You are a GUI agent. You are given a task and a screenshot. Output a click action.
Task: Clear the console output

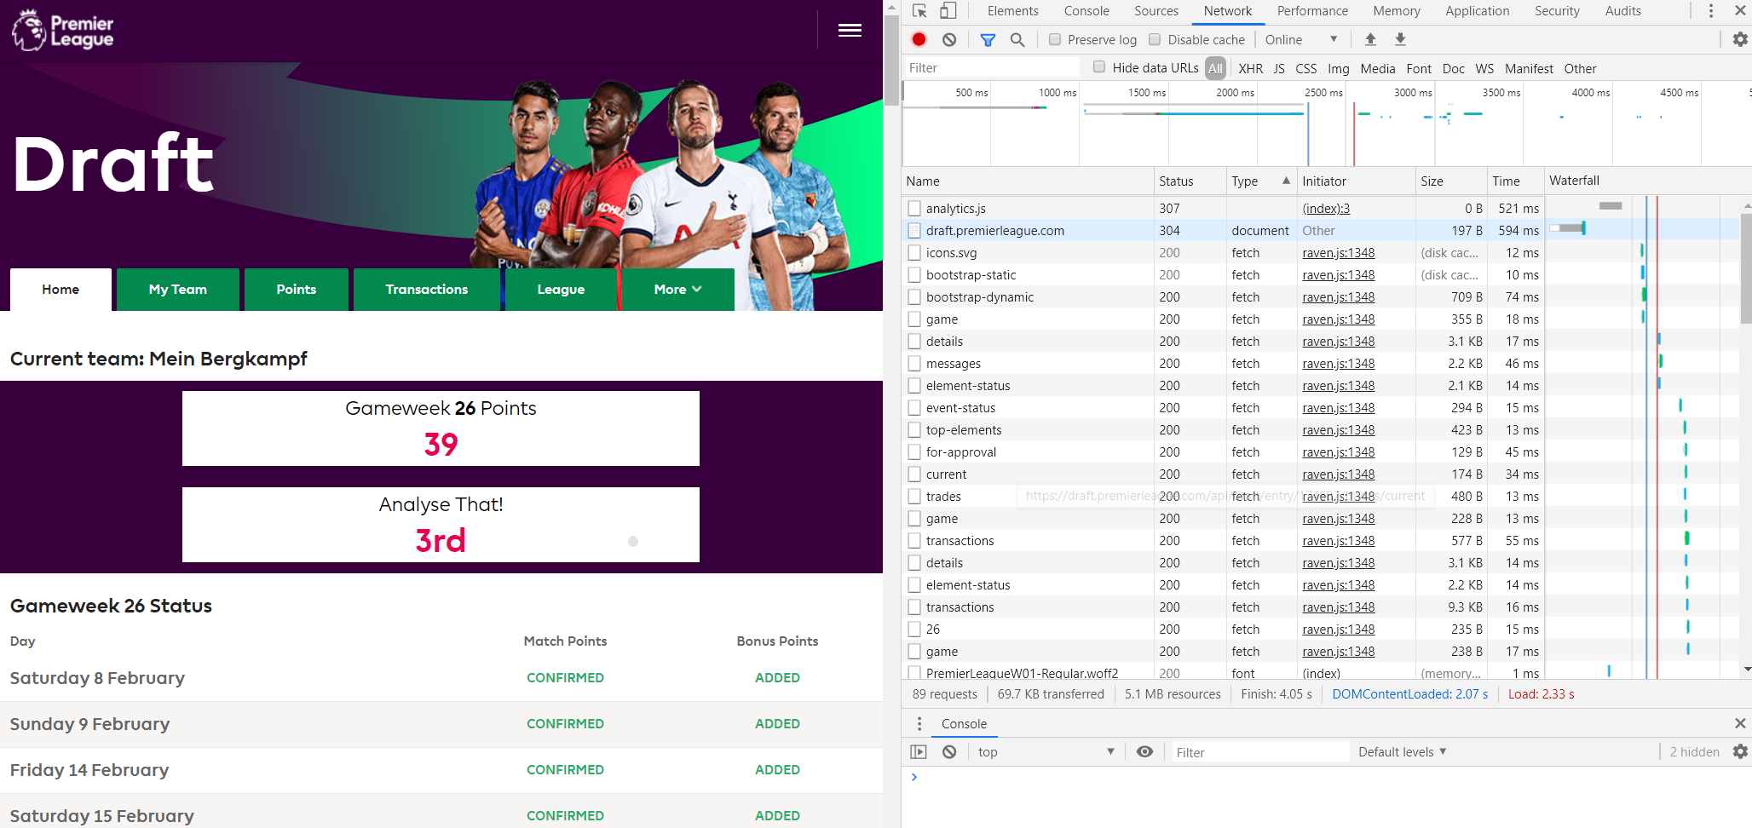949,751
